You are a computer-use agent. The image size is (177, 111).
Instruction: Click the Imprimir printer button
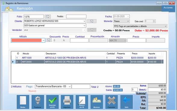point(67,102)
